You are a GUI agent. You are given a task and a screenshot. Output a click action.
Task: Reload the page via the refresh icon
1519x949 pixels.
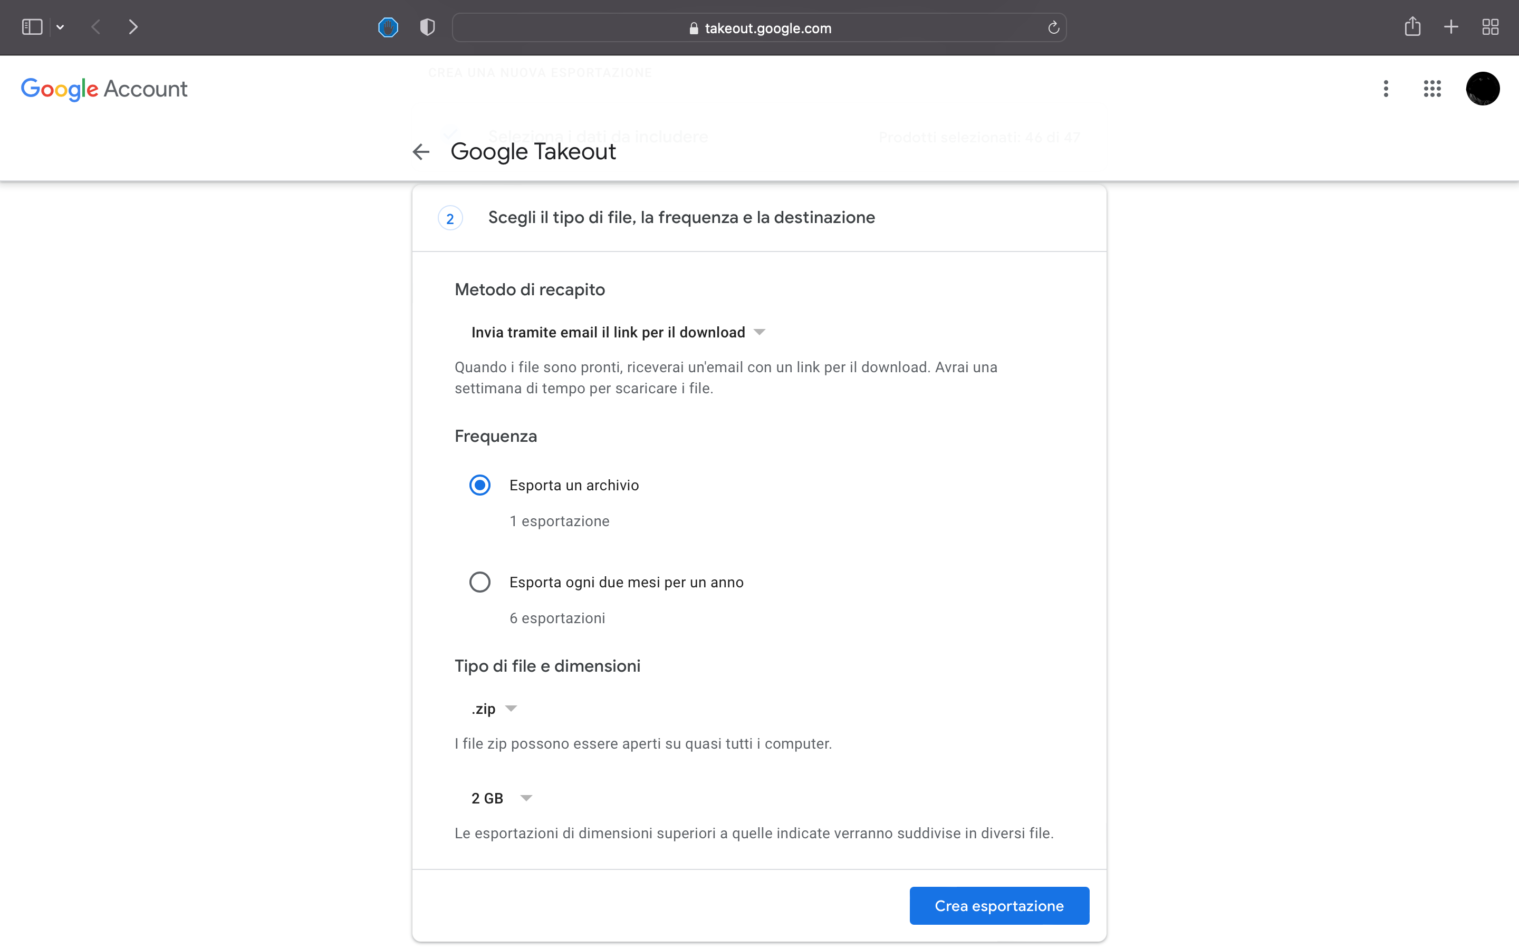tap(1053, 27)
